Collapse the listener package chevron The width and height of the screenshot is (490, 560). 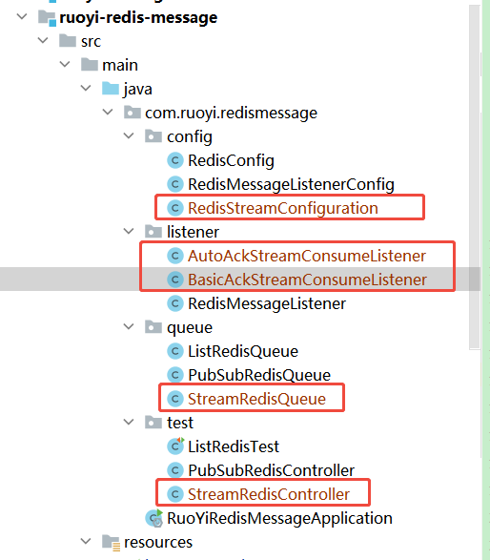129,232
